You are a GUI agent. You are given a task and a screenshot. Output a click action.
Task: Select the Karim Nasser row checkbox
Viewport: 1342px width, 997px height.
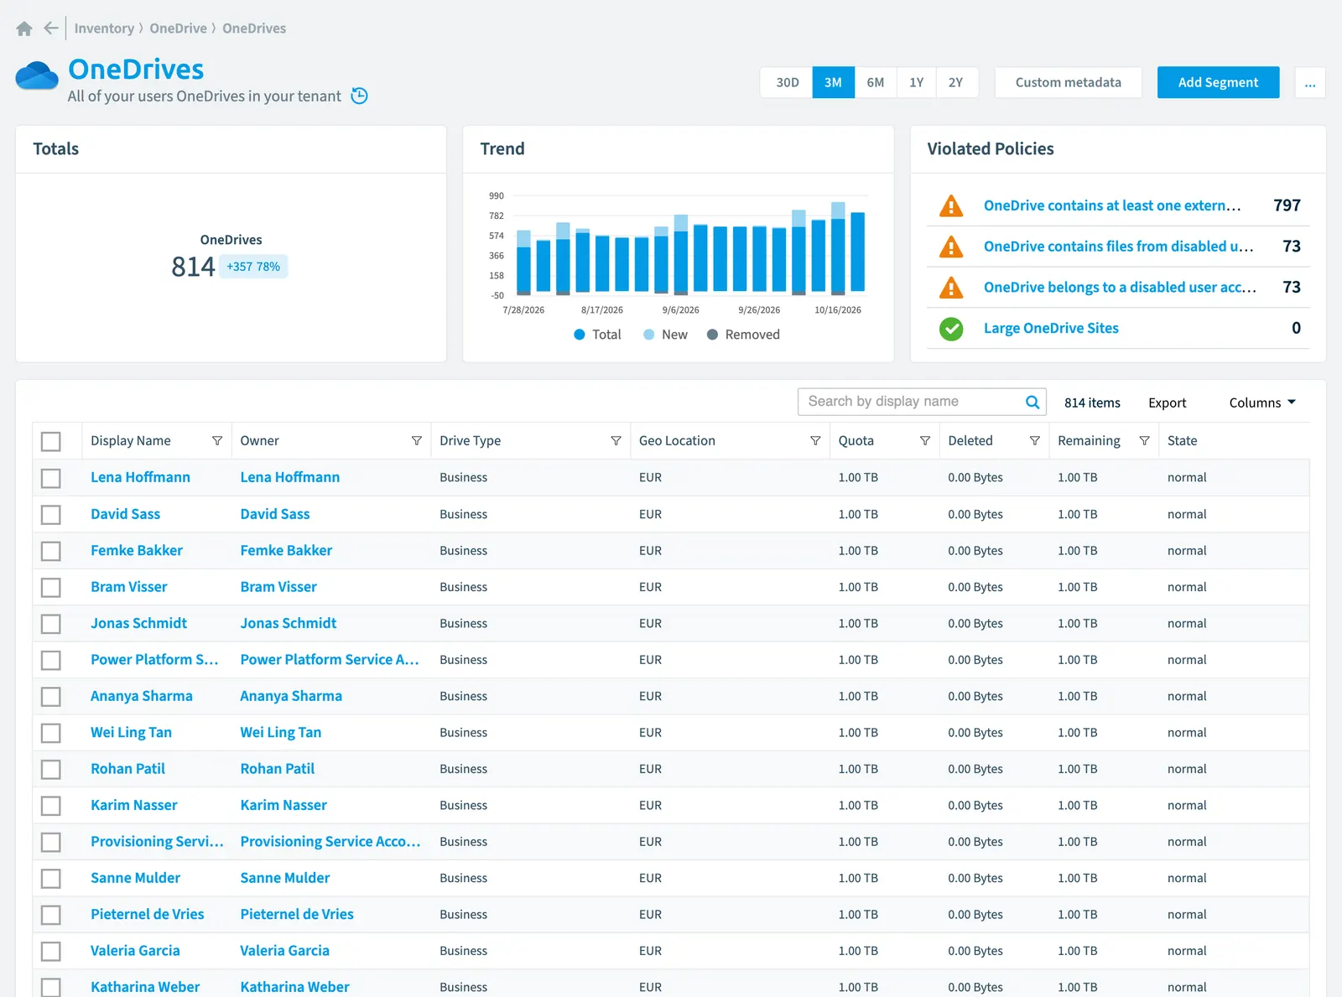pos(51,806)
